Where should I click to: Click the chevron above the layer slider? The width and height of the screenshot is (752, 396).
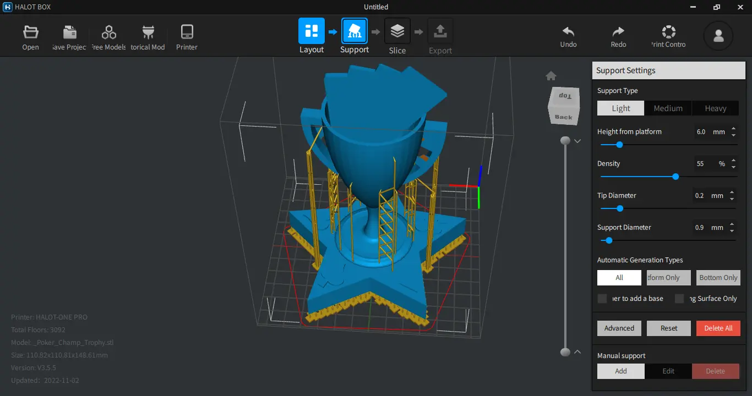(x=577, y=141)
